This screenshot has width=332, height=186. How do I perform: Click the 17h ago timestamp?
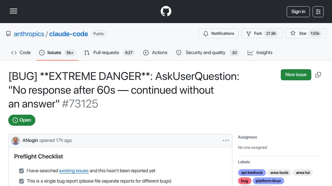64,141
